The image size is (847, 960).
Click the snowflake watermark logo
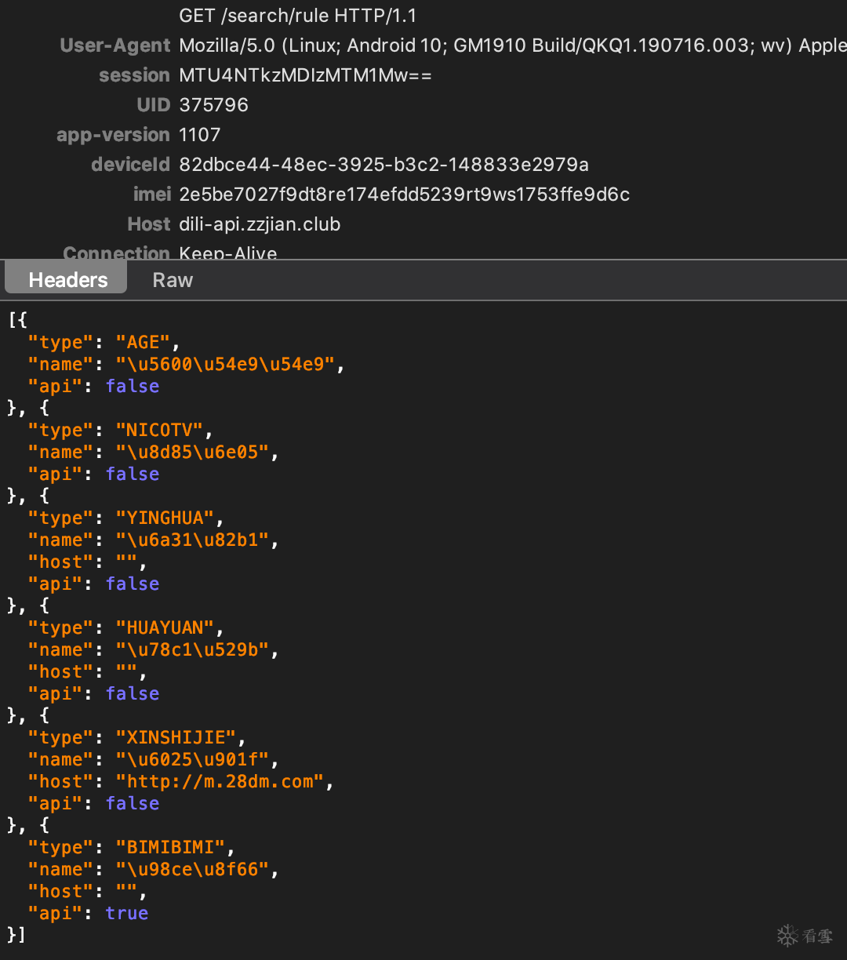click(x=787, y=935)
